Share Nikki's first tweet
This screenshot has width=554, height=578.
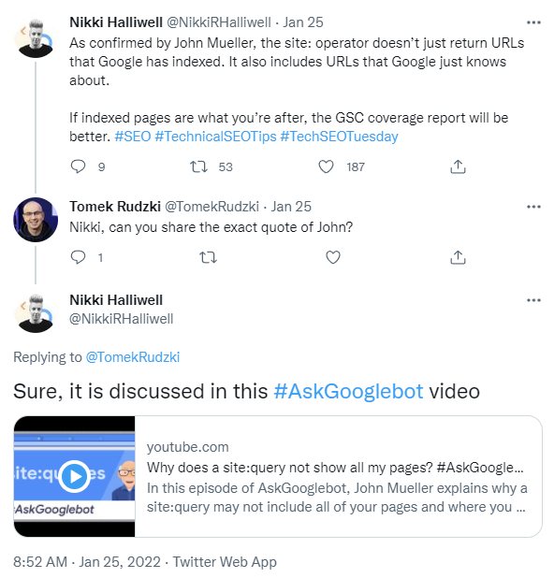(x=458, y=166)
